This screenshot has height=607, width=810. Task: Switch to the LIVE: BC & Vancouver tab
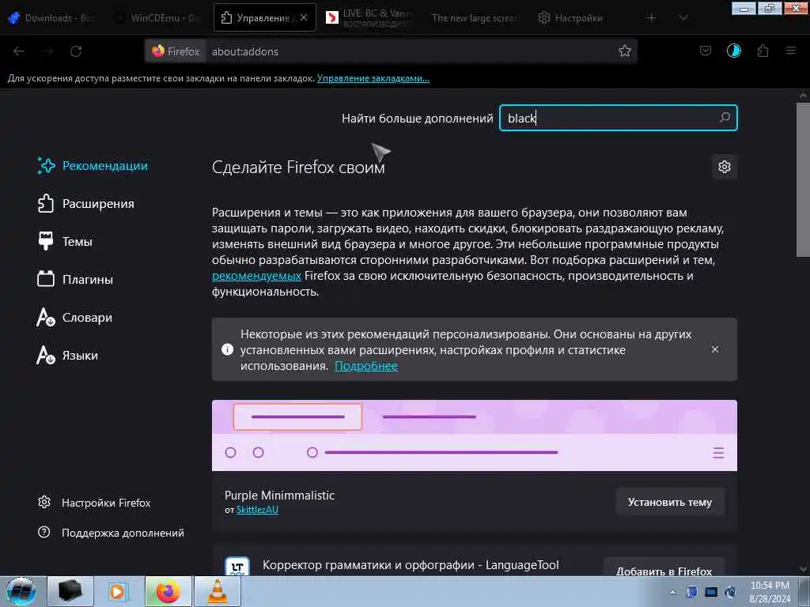(370, 17)
